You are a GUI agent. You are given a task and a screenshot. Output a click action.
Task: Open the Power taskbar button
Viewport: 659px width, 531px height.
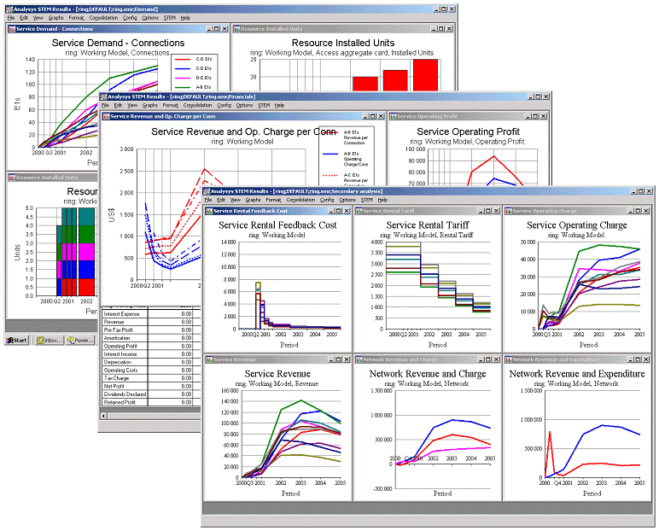81,340
